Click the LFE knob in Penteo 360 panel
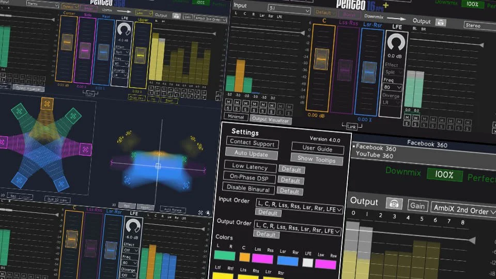The height and width of the screenshot is (279, 496). (123, 29)
